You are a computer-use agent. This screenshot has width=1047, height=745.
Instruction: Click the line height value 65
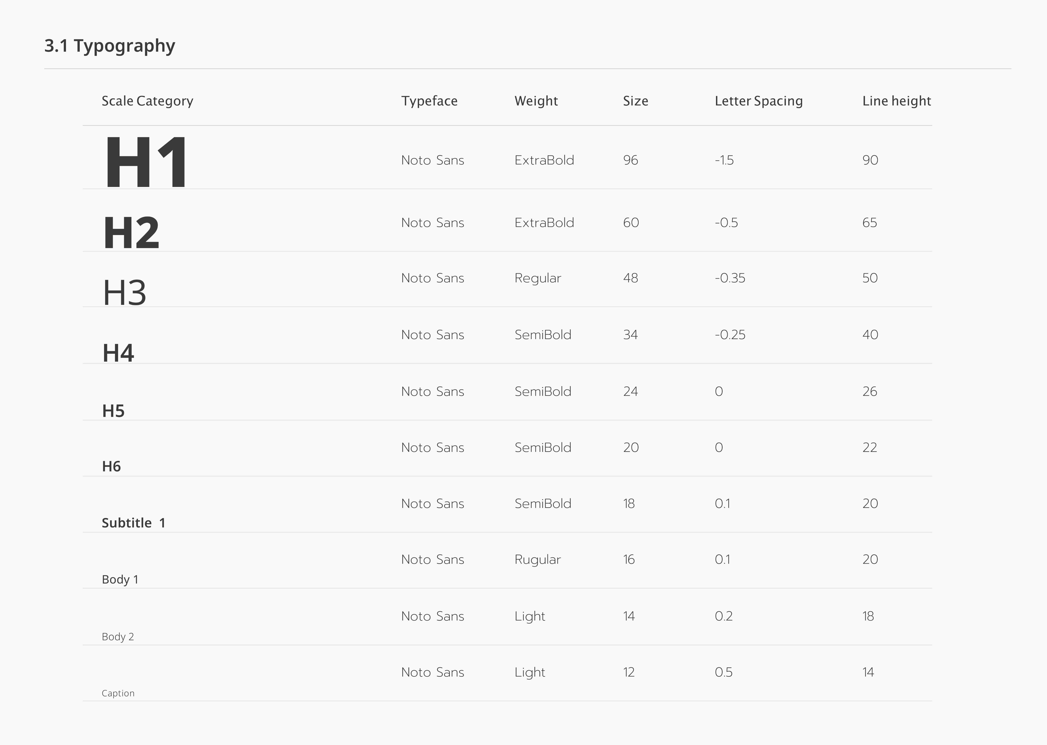click(869, 223)
